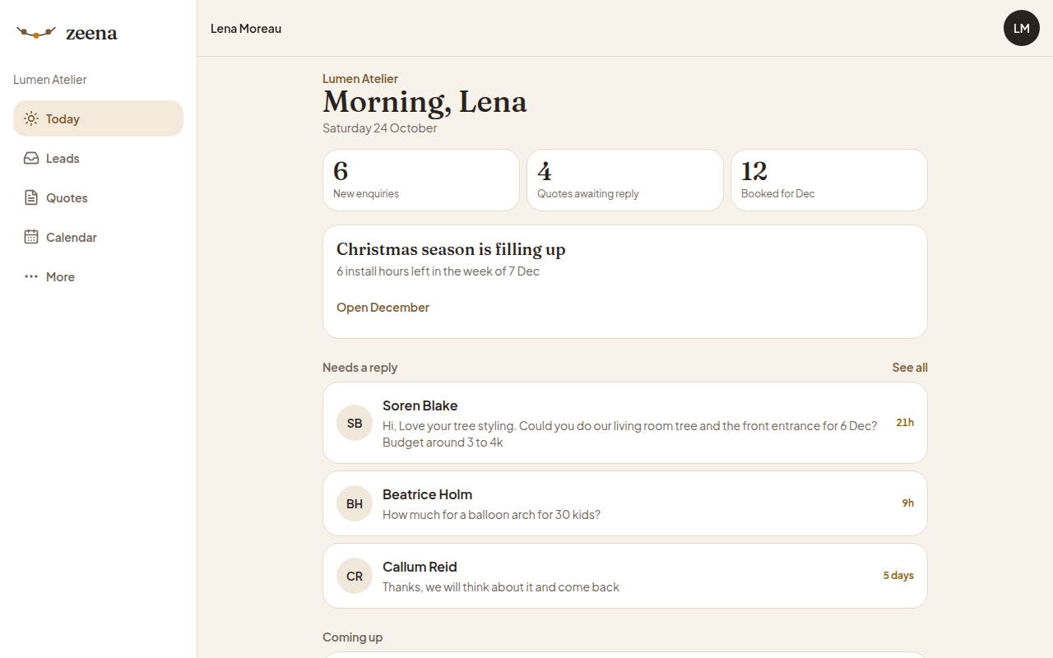Click the Needs a reply heading
The image size is (1053, 658).
tap(360, 368)
